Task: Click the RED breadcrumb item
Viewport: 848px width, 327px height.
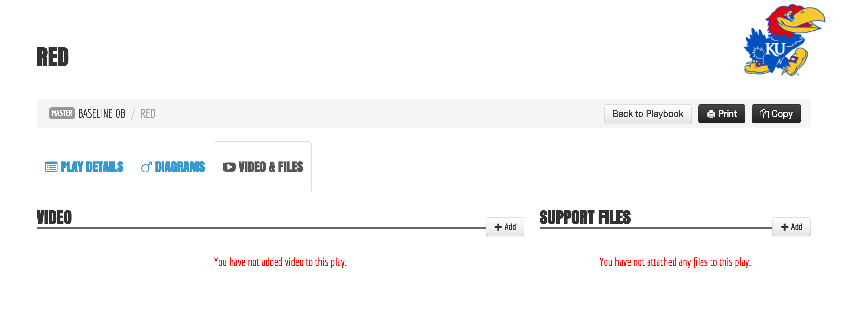Action: 148,114
